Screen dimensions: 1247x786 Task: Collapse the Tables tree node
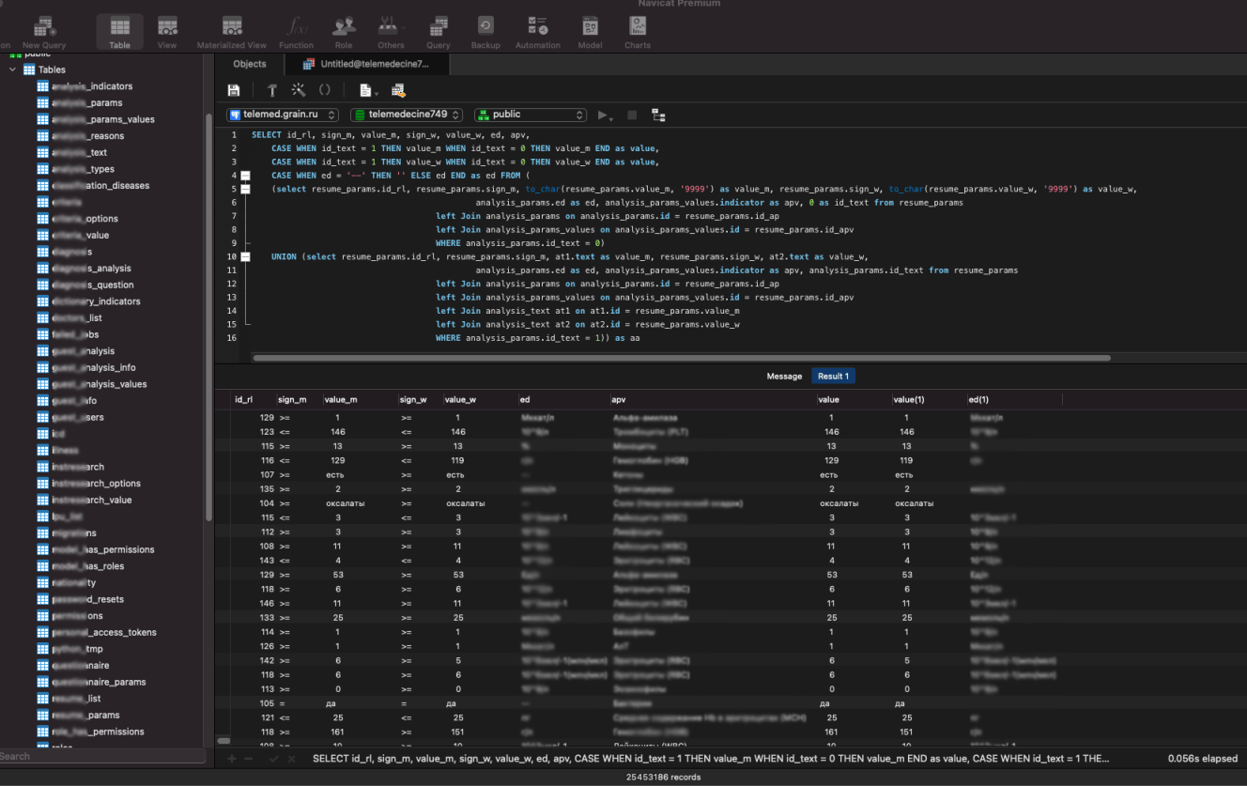13,69
